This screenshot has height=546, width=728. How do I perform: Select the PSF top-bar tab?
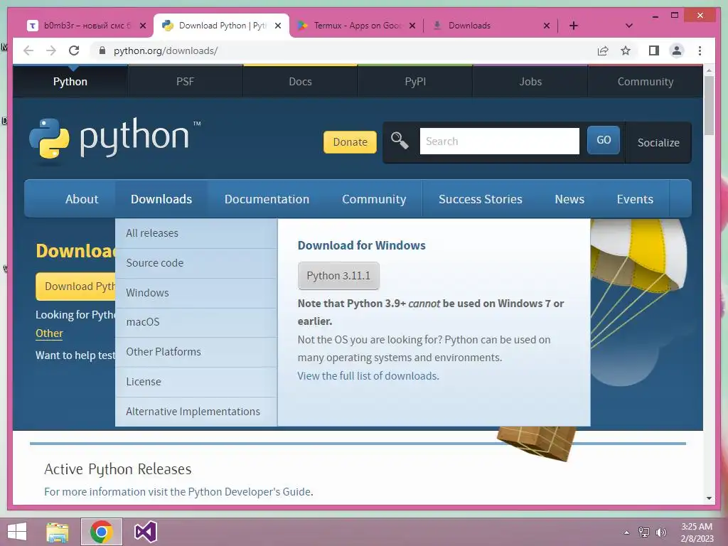185,81
